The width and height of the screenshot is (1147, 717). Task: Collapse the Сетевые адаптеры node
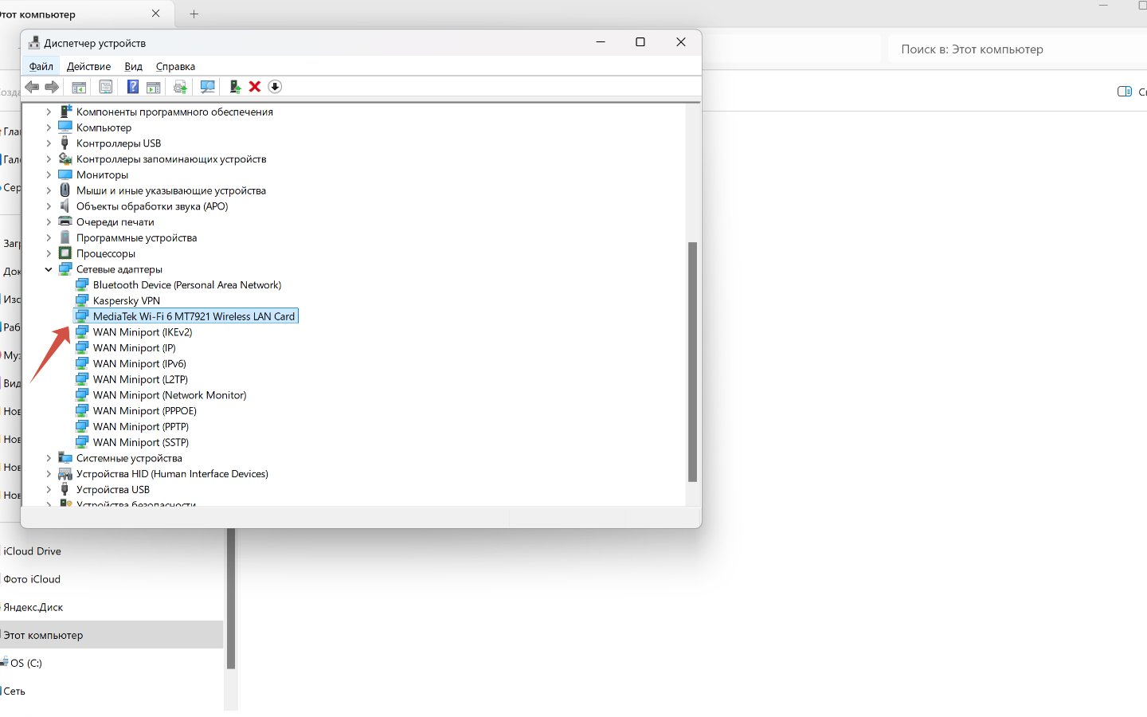point(49,269)
